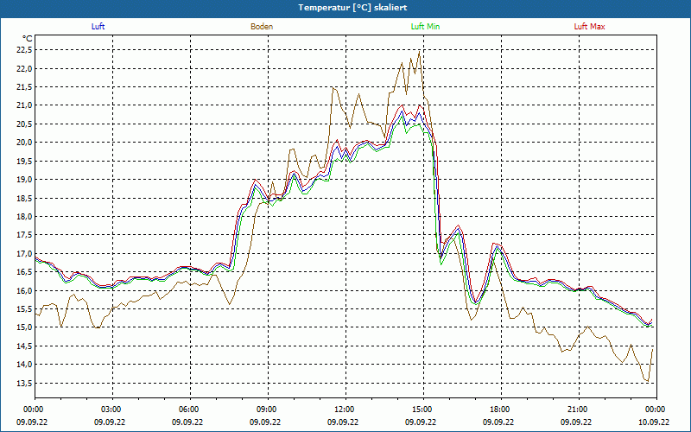Viewport: 691px width, 432px height.
Task: Click the 15,0 y-axis value
Action: click(23, 327)
